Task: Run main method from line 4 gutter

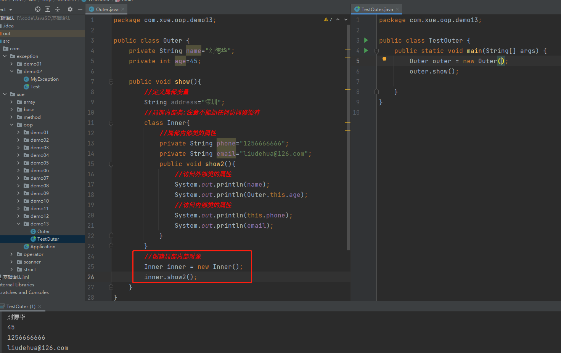Action: [x=366, y=50]
